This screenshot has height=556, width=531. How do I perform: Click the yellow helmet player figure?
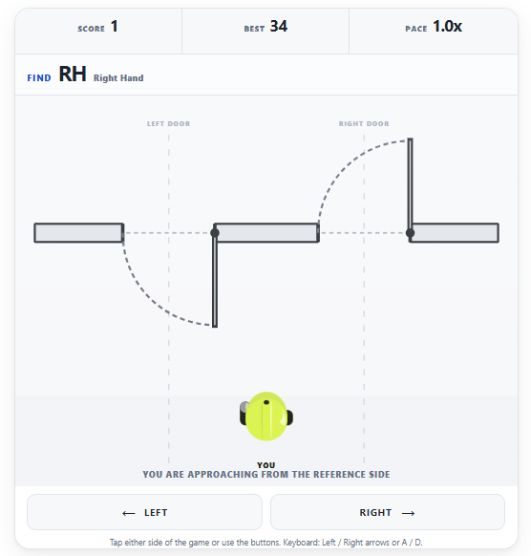click(x=266, y=417)
